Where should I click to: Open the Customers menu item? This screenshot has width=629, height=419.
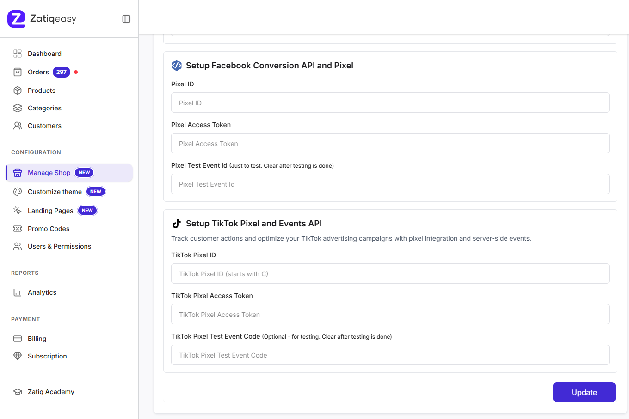(x=44, y=126)
